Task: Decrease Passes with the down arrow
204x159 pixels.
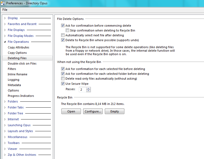Action: [88, 91]
